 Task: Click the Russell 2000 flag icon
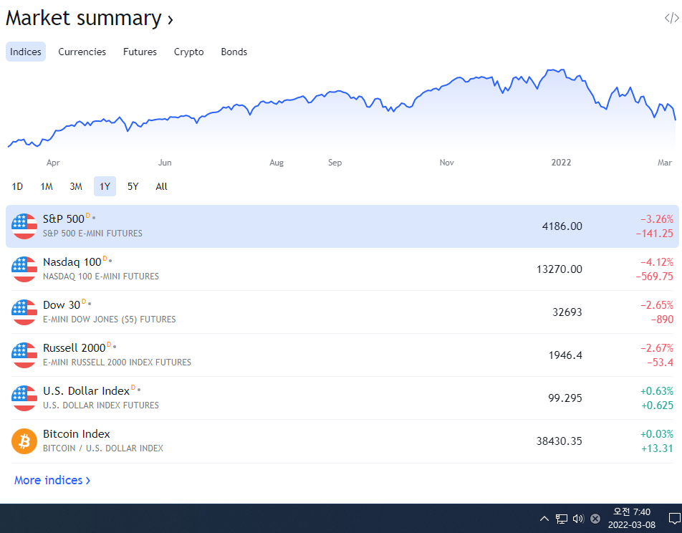click(x=24, y=355)
